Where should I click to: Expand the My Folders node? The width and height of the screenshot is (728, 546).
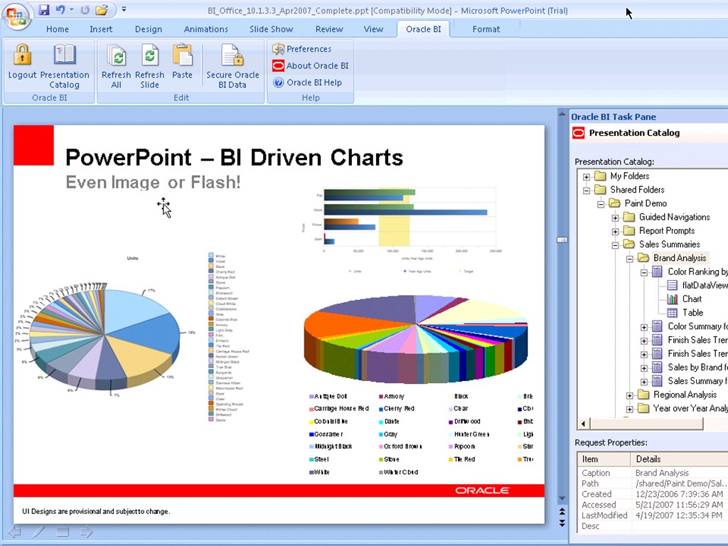(587, 177)
